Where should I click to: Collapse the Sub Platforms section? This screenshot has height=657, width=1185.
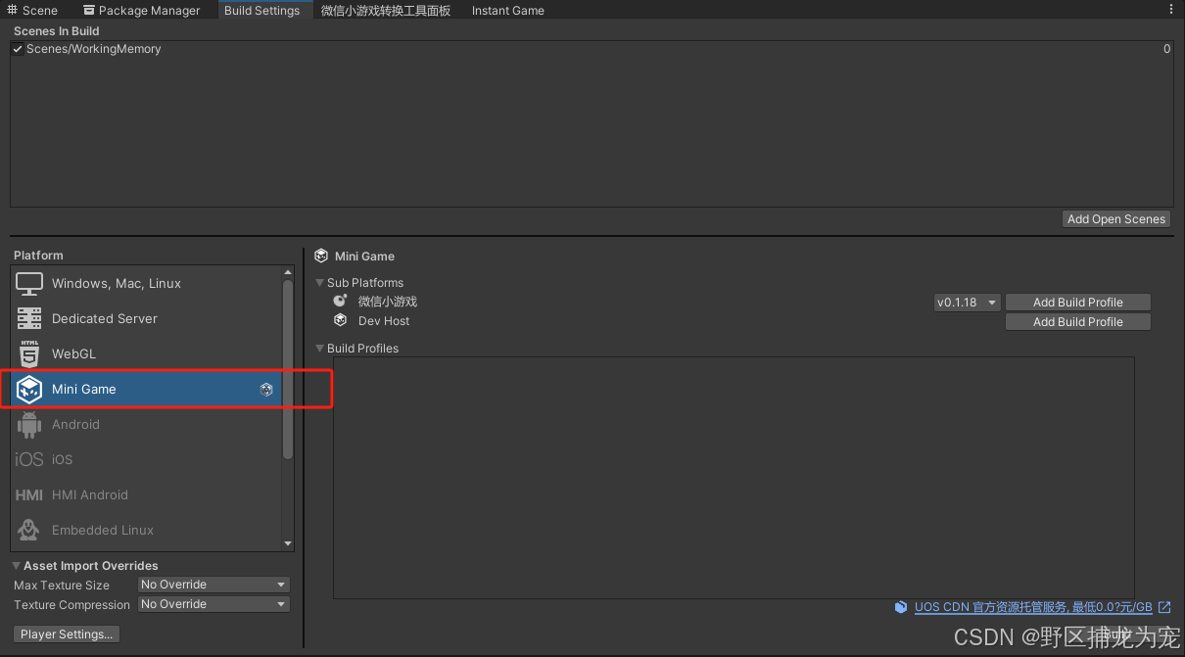(319, 283)
